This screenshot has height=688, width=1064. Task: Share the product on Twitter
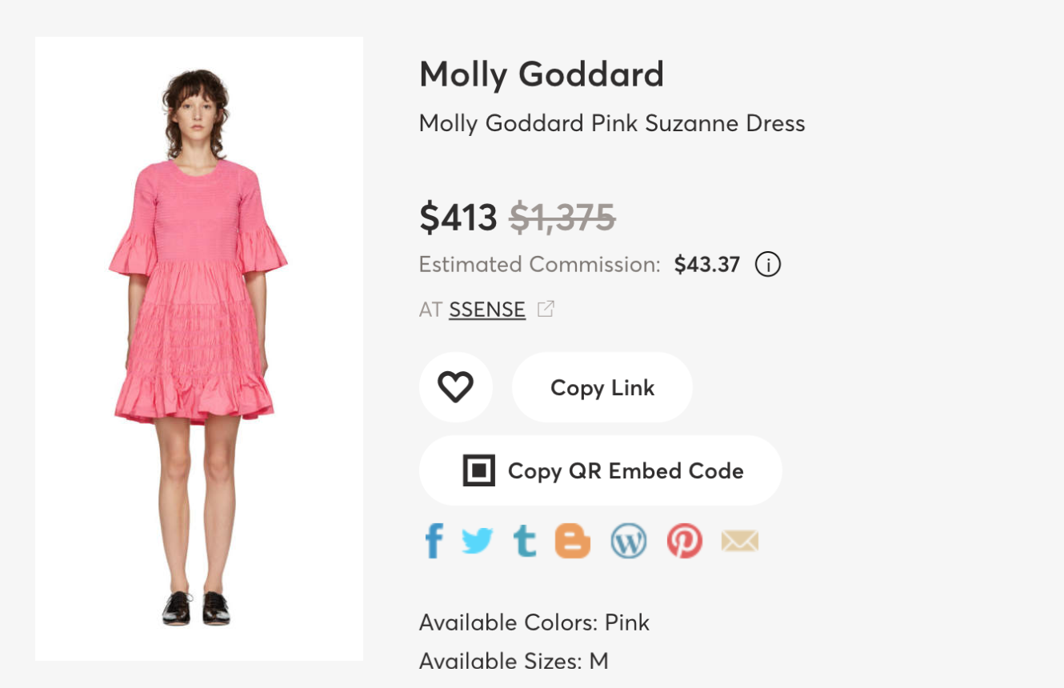478,542
